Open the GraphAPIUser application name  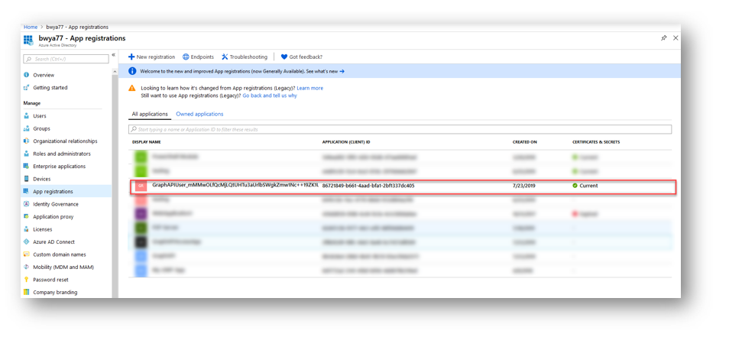click(x=235, y=185)
